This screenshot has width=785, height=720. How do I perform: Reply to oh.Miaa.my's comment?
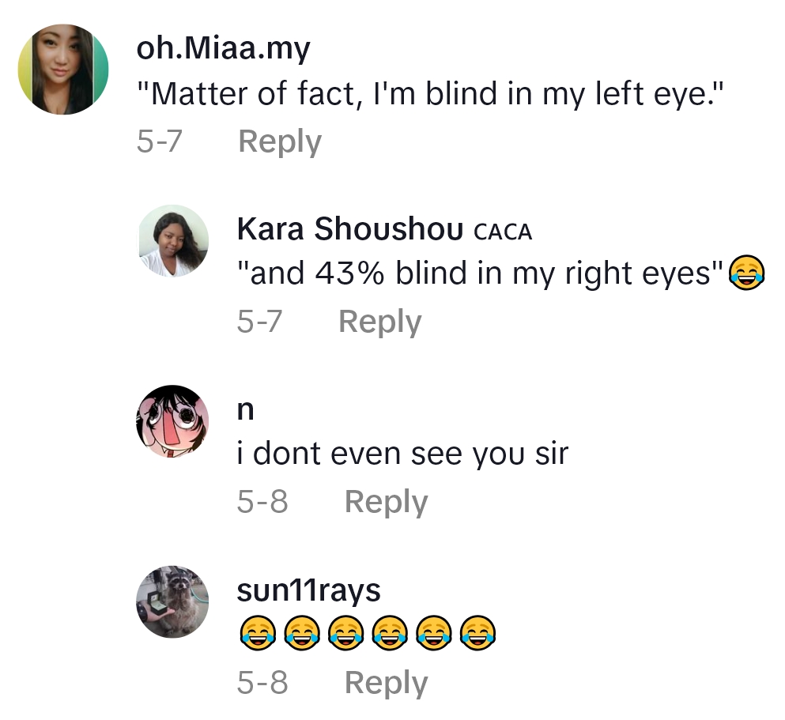(280, 142)
